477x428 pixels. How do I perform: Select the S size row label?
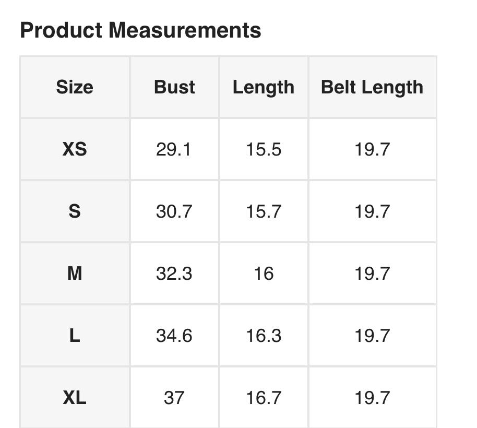coord(75,211)
